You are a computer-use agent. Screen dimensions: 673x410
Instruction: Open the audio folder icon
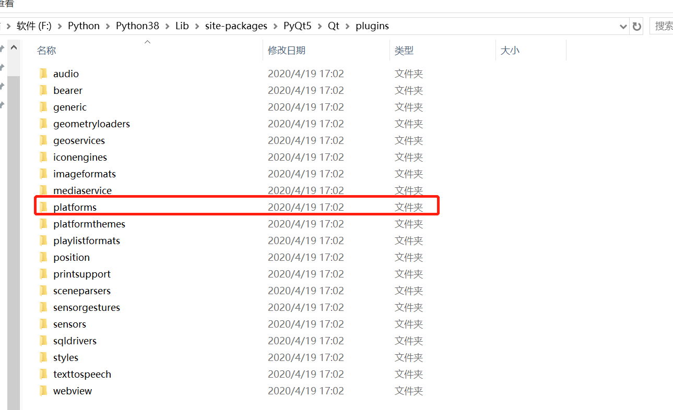[43, 74]
